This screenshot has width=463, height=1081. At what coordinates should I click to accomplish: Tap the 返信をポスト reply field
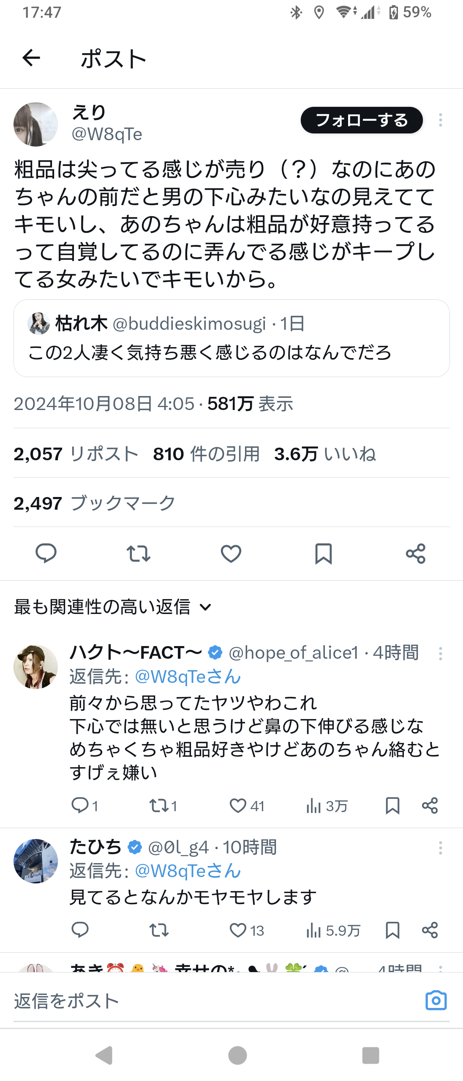click(x=211, y=1001)
